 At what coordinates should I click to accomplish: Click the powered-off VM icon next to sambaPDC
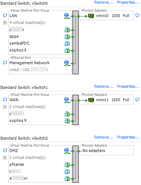click(67, 44)
